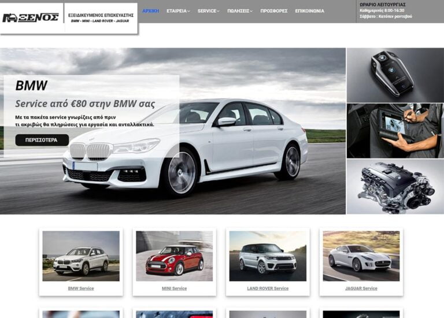
Task: Select the diagnostics tablet image
Action: click(x=395, y=131)
